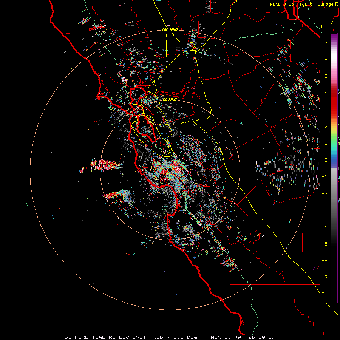
Task: Click the "3" value on color scale
Action: click(x=326, y=110)
